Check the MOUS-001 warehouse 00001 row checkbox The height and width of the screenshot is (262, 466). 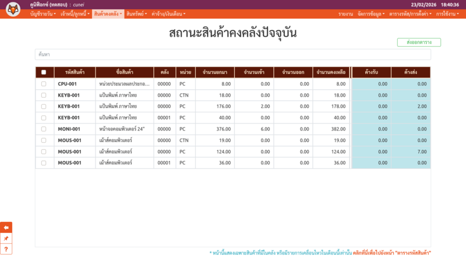(x=44, y=163)
